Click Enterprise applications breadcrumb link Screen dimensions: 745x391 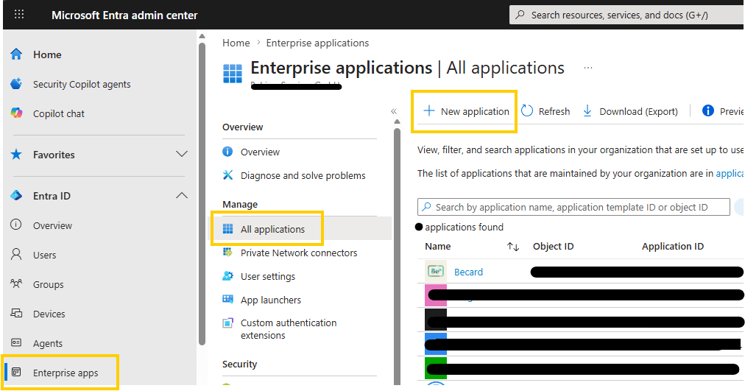point(317,43)
